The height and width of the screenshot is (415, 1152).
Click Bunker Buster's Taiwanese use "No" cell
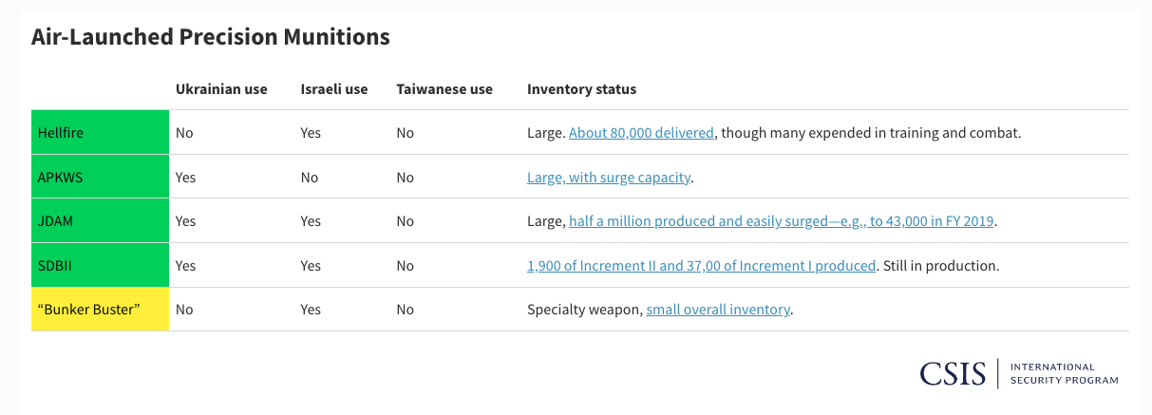coord(406,310)
